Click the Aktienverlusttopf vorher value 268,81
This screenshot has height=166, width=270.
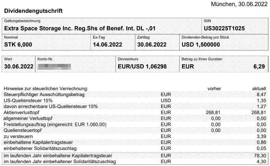pyautogui.click(x=213, y=113)
